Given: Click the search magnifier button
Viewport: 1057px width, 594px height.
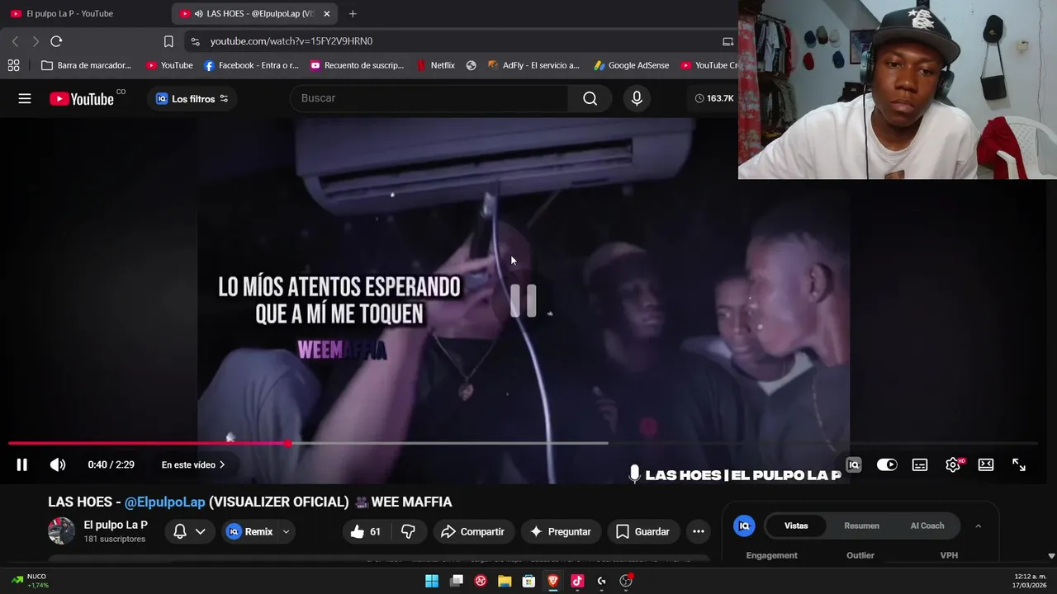Looking at the screenshot, I should [x=590, y=98].
